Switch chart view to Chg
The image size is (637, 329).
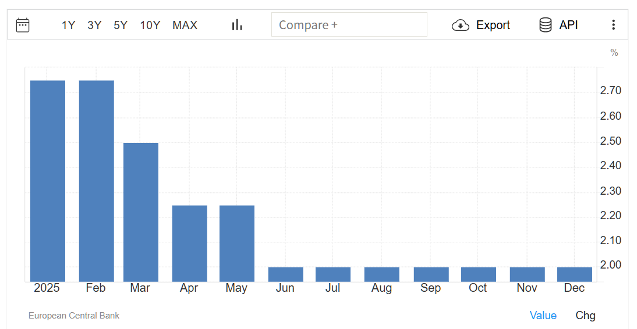[x=585, y=315]
